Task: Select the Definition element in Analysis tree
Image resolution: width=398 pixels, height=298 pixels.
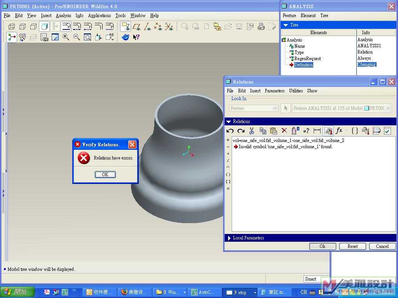Action: point(303,65)
